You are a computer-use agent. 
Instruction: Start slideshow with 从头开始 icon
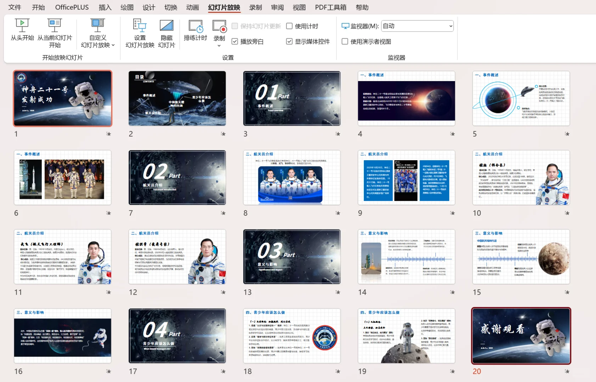(x=22, y=25)
